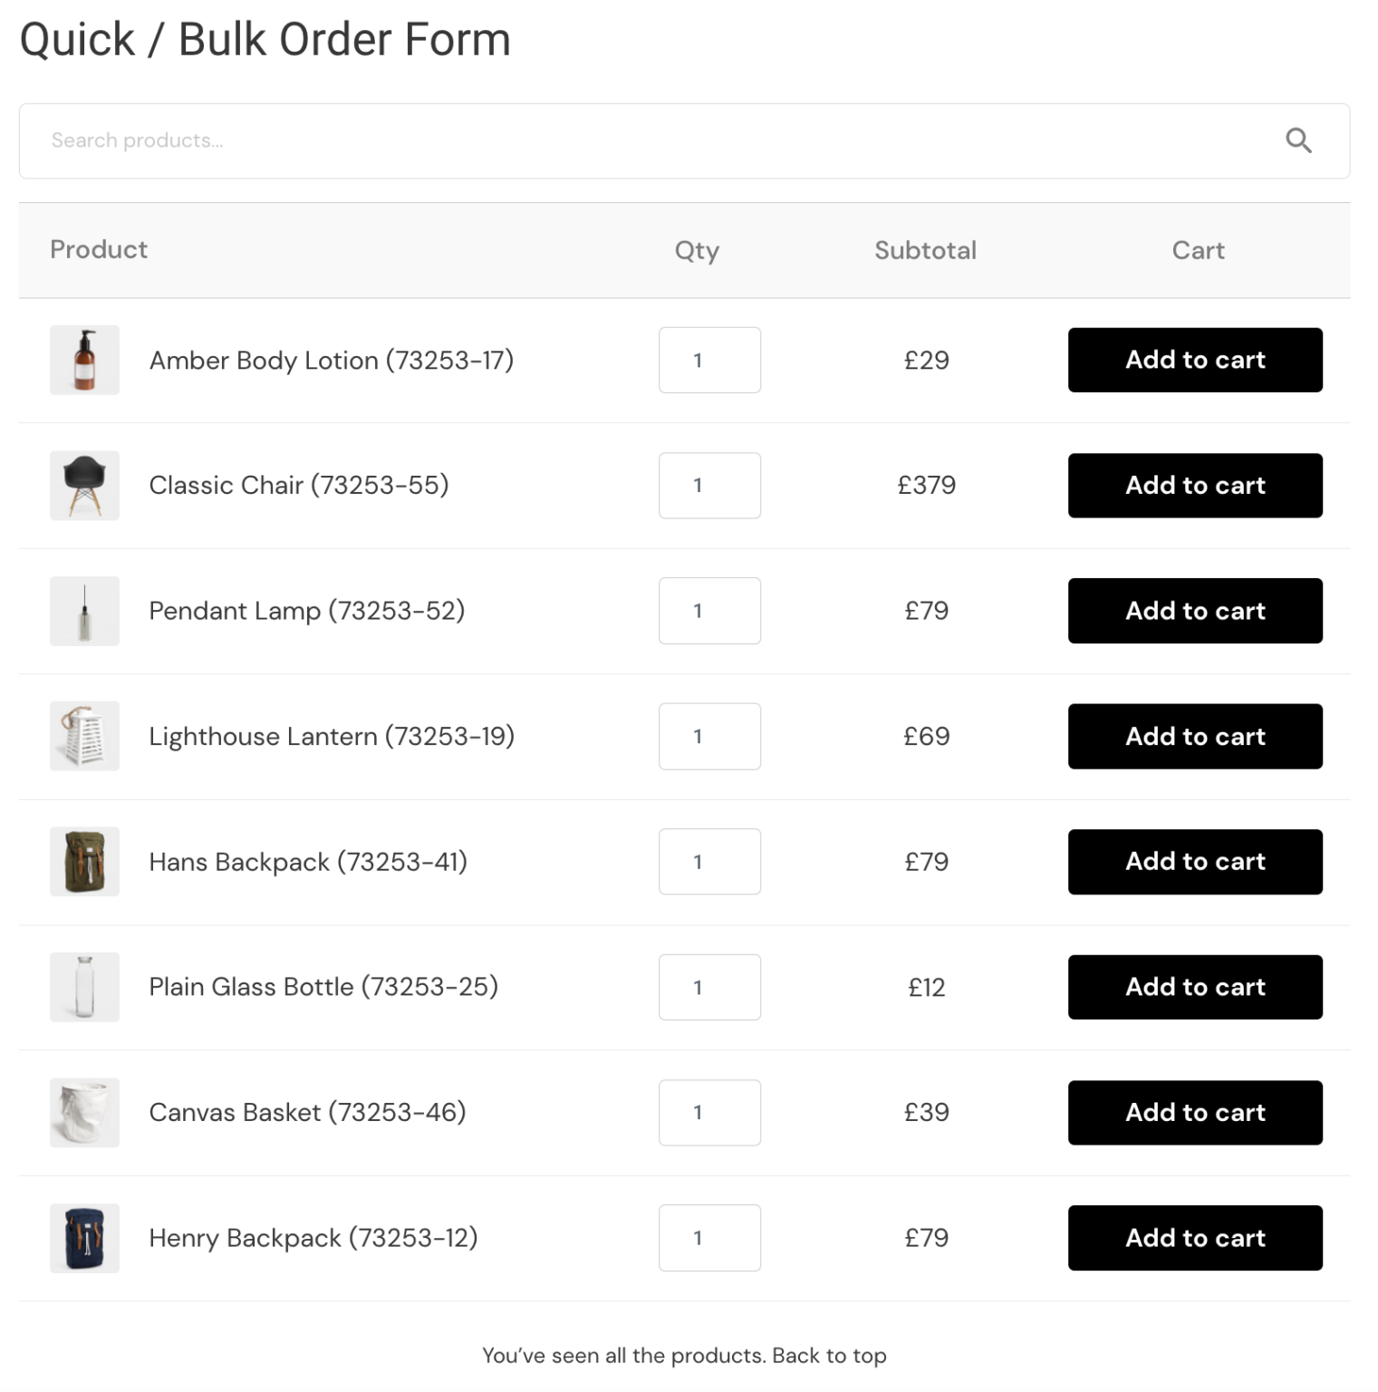Click the search magnifier icon

1298,140
